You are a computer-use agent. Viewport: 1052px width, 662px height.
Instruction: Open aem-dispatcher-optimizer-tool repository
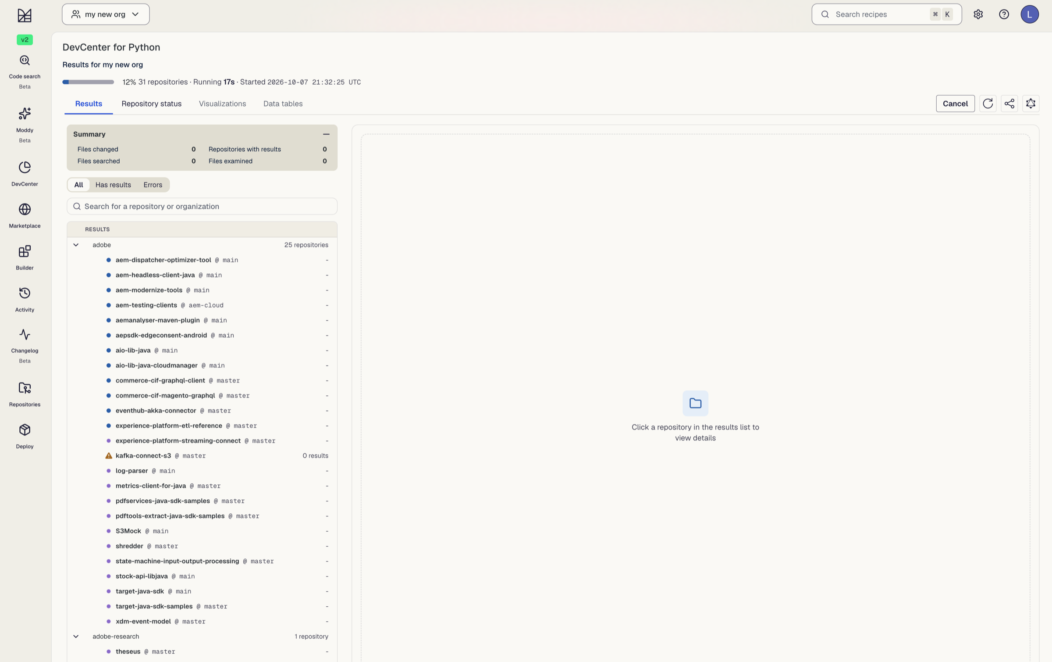click(x=202, y=260)
